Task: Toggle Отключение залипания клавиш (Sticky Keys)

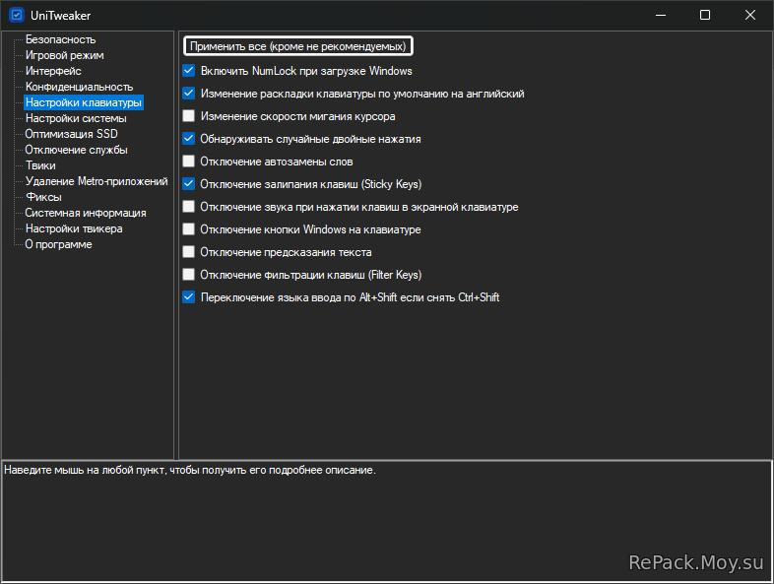Action: pos(188,184)
